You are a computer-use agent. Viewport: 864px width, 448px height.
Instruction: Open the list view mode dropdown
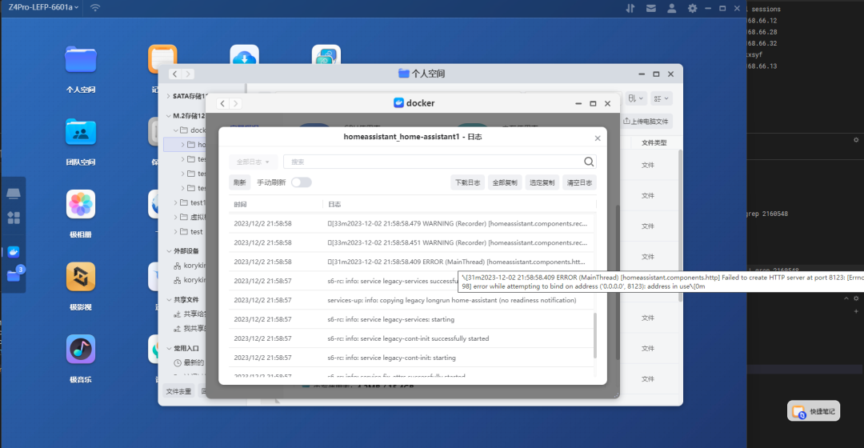(x=661, y=98)
